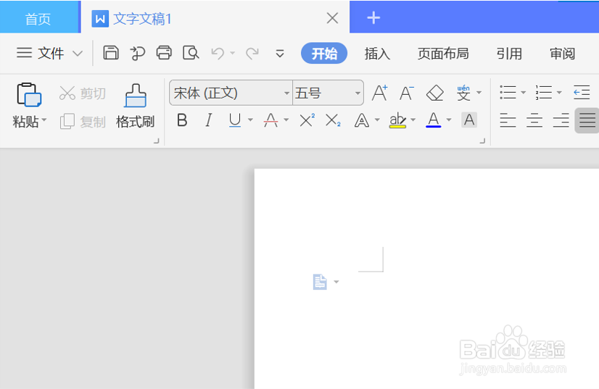Expand the 文件 menu chevron

click(x=78, y=54)
